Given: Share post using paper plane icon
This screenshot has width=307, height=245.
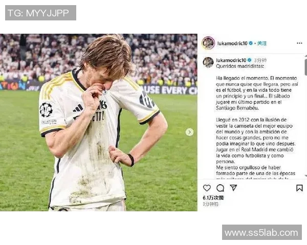Looking at the screenshot, I should 234,187.
